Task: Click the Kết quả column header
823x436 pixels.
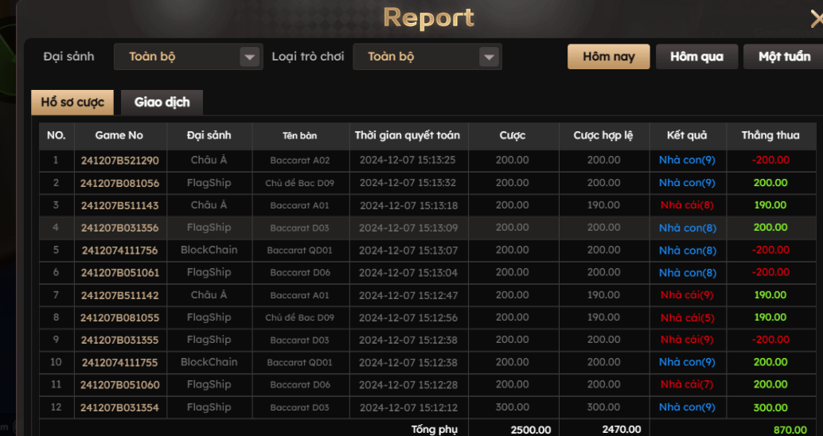Action: (686, 135)
